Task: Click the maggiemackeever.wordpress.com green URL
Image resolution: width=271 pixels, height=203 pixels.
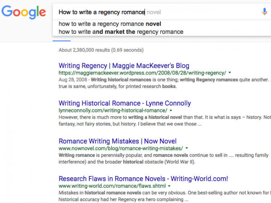Action: click(x=142, y=73)
